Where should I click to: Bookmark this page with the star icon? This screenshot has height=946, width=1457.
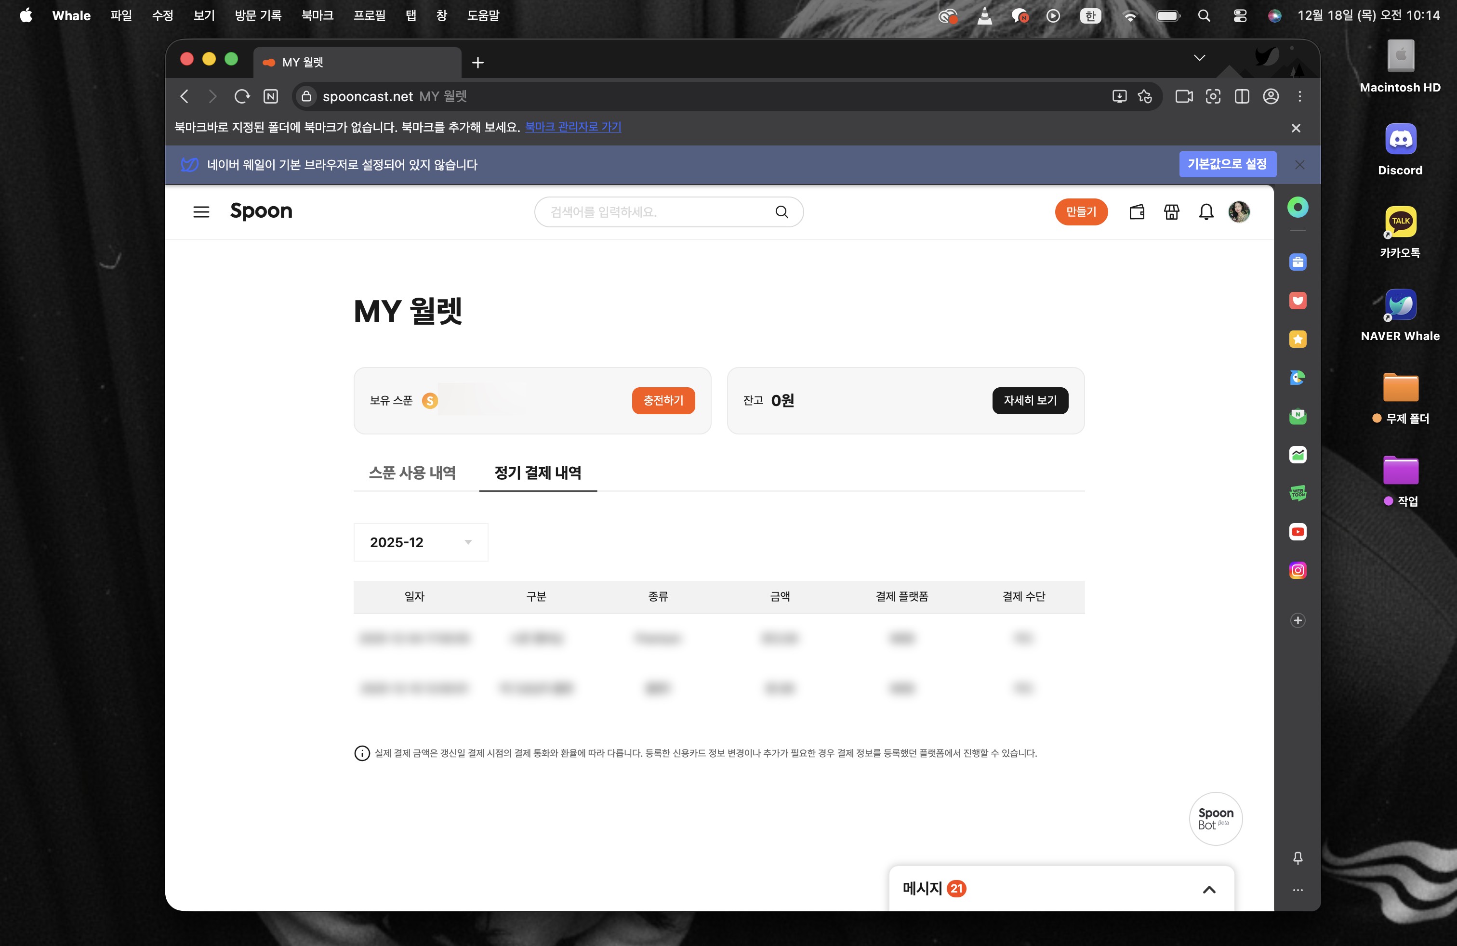[x=1145, y=96]
